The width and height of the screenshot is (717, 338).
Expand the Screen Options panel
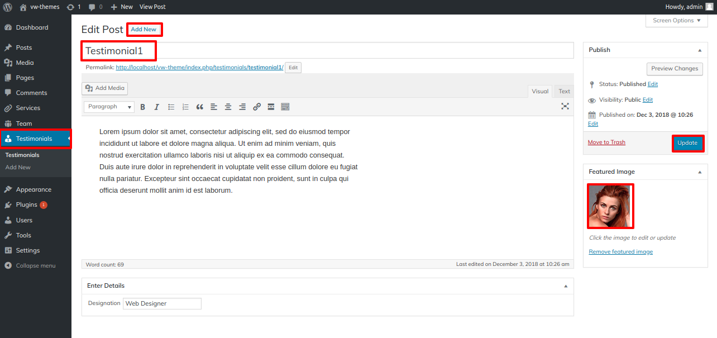[x=677, y=21]
